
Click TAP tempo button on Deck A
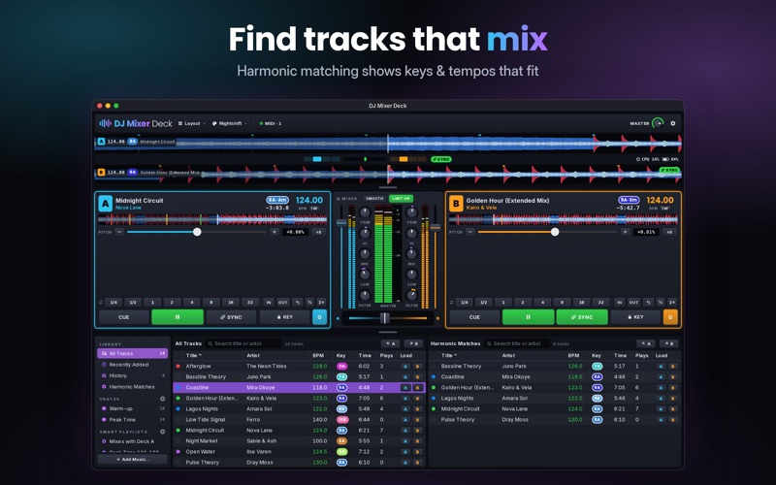coord(313,209)
